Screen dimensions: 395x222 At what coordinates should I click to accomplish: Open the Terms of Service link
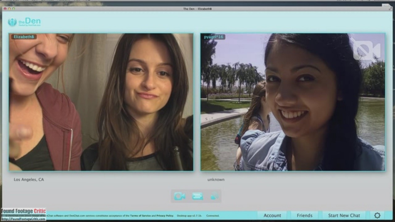coord(140,216)
